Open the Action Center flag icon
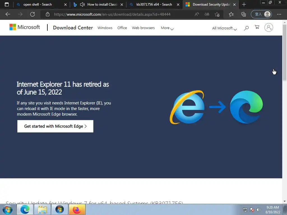The width and height of the screenshot is (287, 215). pos(252,210)
